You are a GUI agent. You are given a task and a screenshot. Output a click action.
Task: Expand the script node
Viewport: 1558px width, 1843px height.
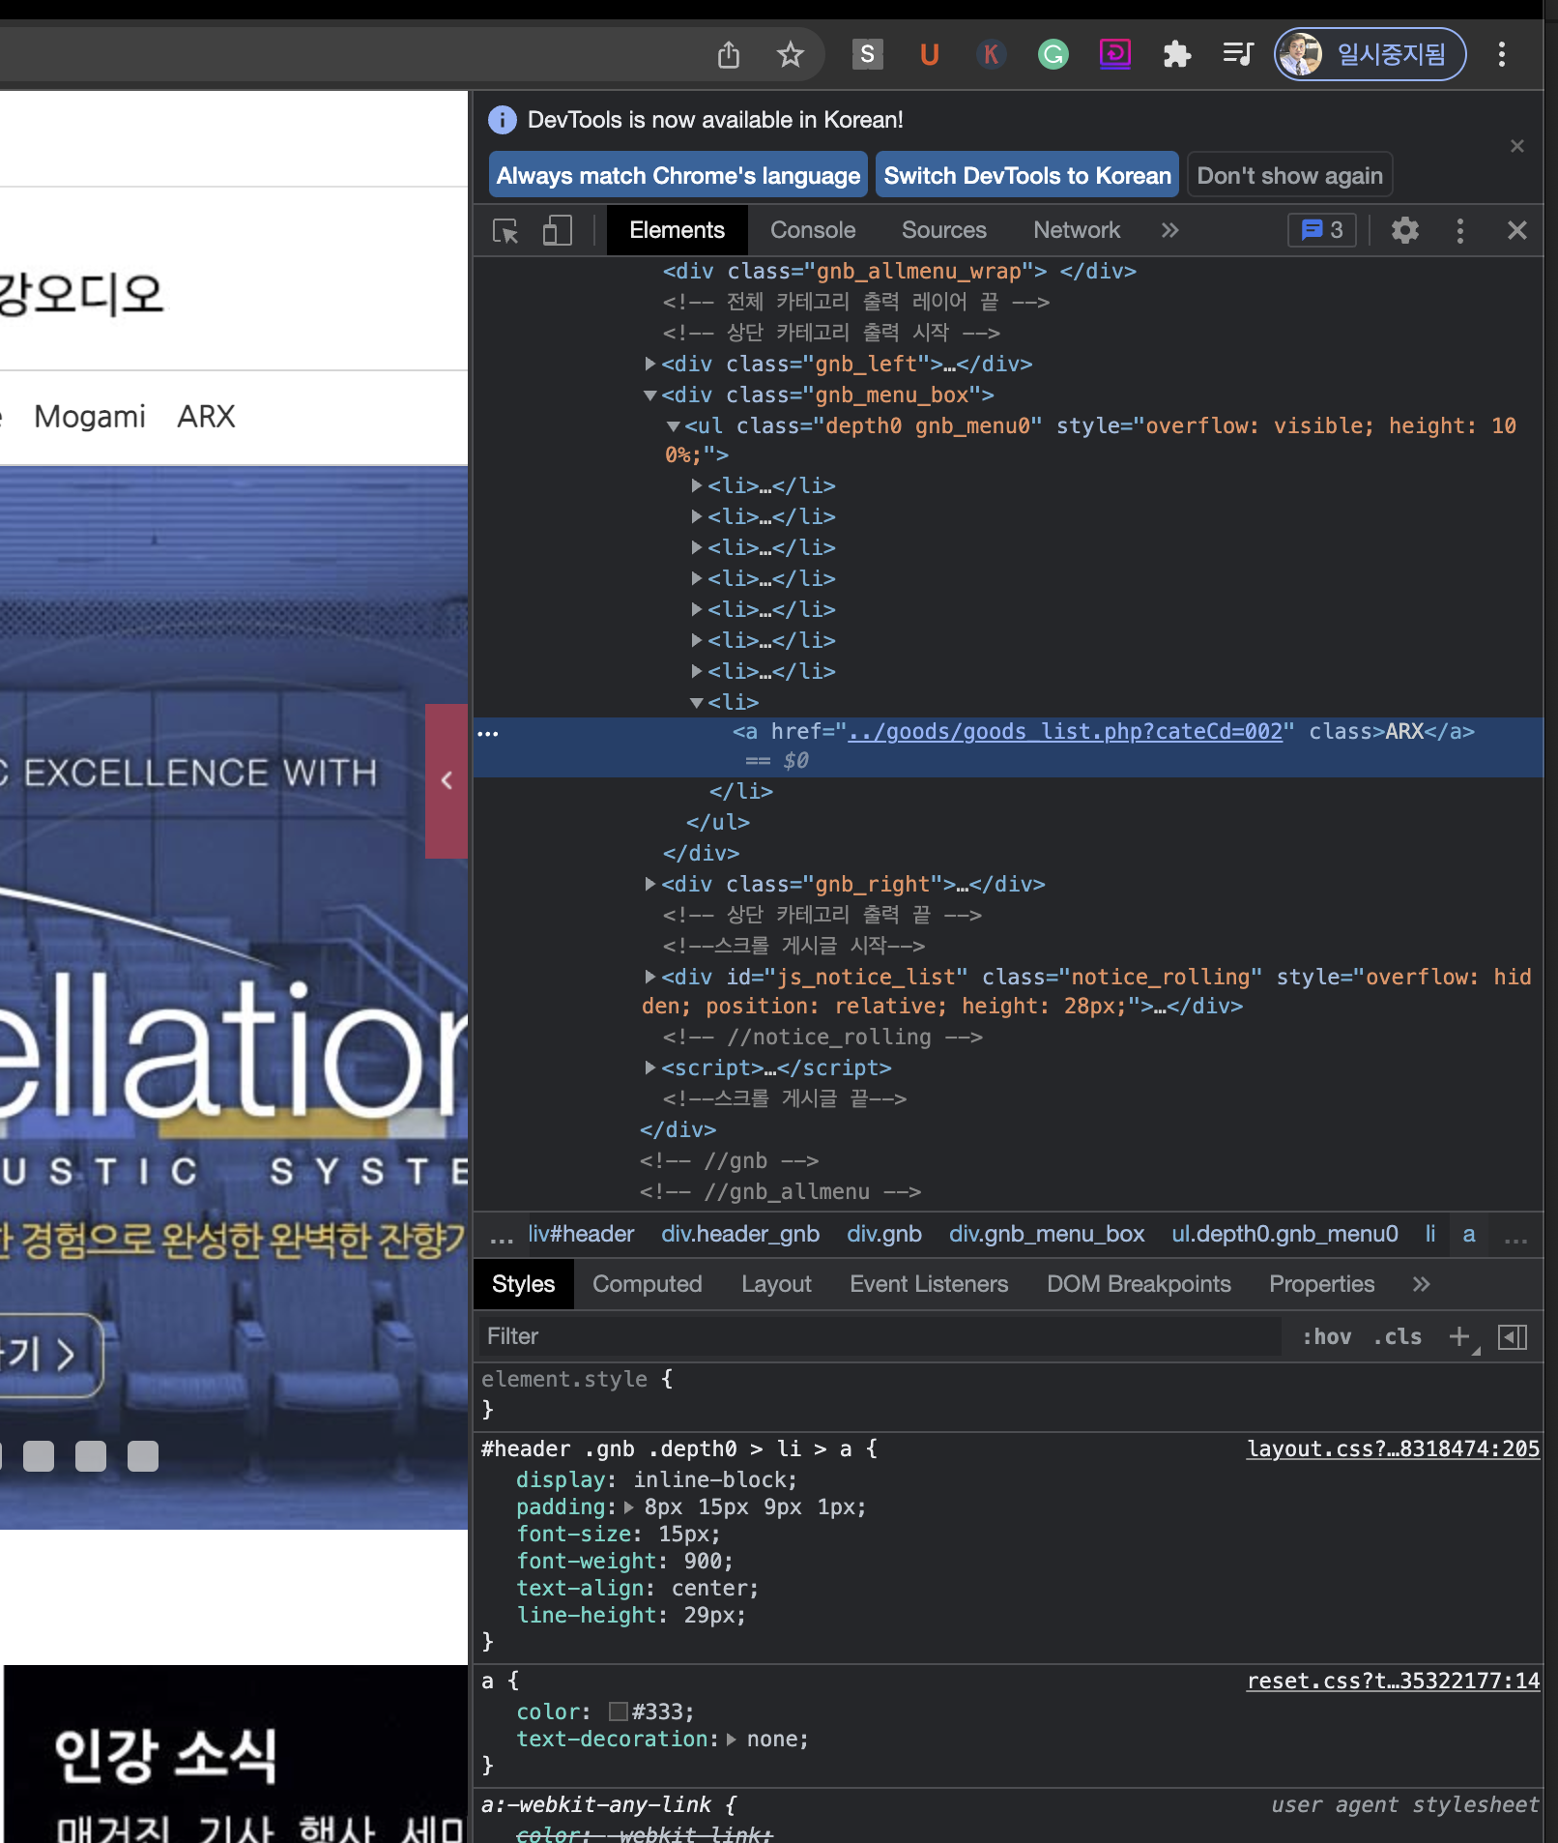[x=650, y=1068]
